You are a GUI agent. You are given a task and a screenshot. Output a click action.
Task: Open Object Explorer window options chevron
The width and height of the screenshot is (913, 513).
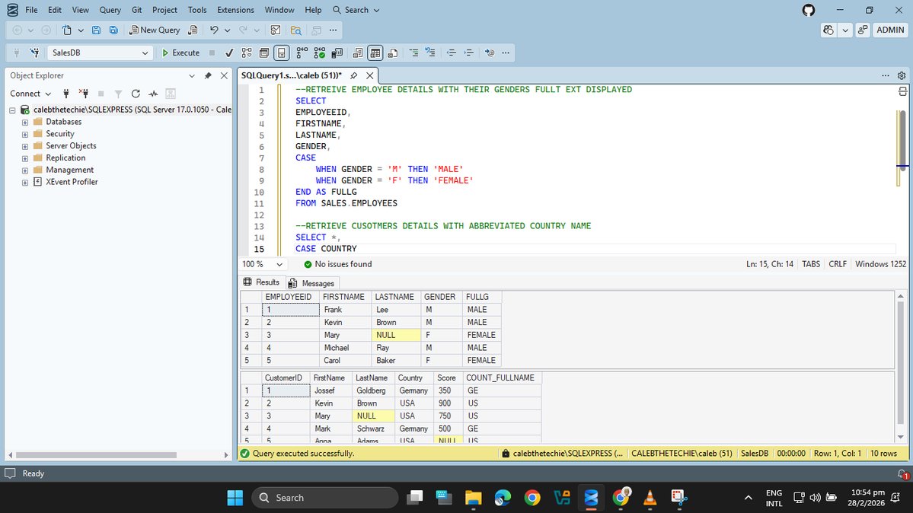192,75
